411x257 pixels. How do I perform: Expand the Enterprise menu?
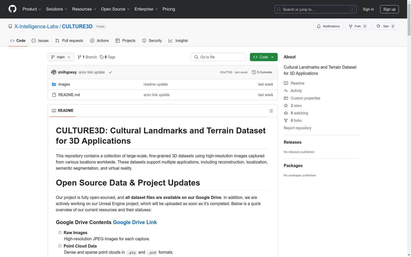[x=146, y=9]
